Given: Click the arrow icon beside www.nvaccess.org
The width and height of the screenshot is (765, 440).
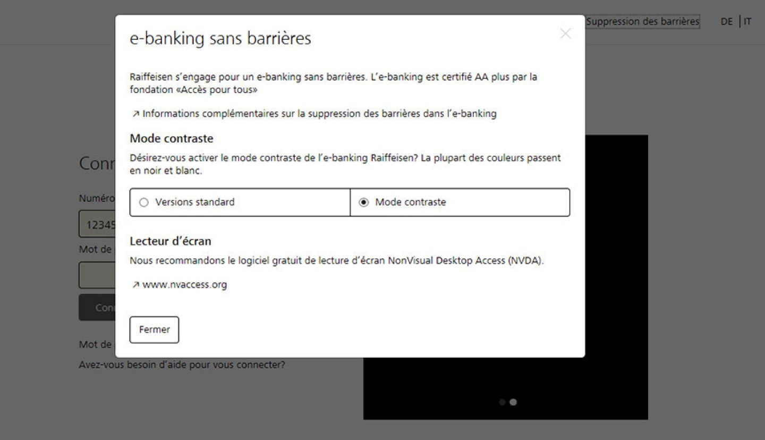Looking at the screenshot, I should pyautogui.click(x=135, y=285).
